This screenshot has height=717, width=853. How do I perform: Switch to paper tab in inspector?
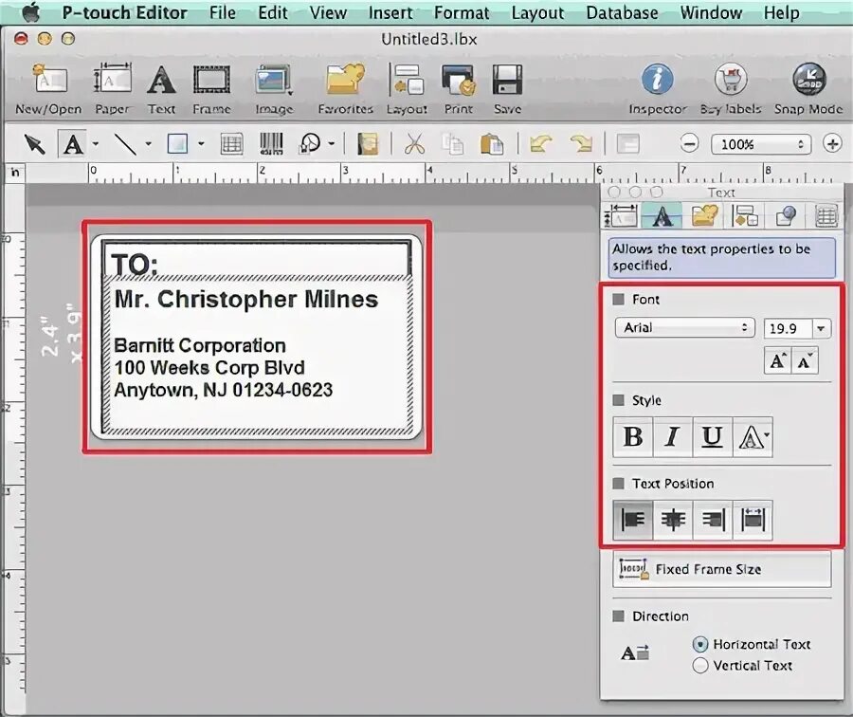621,215
